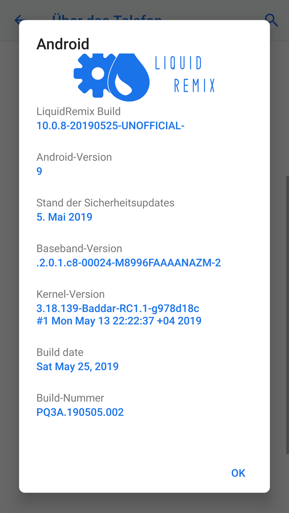Tap the Kernel-Version label
Viewport: 289px width, 513px height.
[70, 294]
